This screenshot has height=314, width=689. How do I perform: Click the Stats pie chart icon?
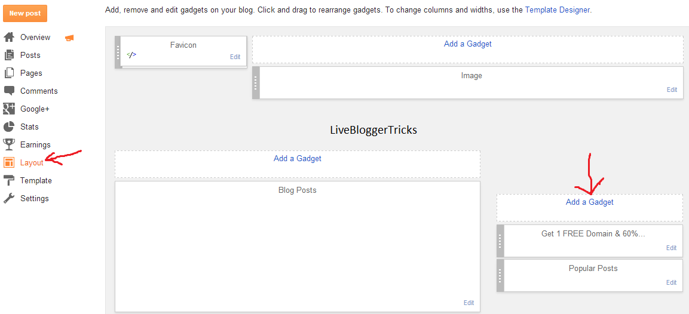pos(9,127)
